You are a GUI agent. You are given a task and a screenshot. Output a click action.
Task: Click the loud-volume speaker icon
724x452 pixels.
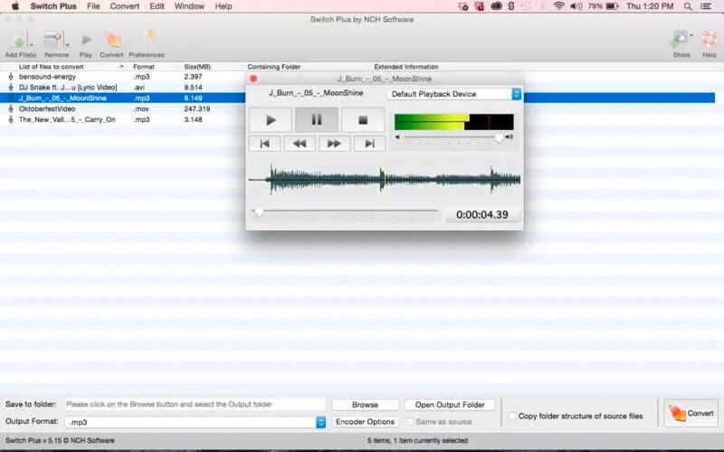coord(510,137)
